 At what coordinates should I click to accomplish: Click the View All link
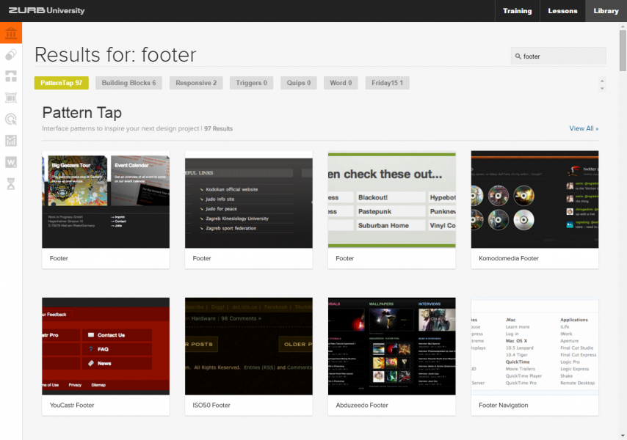point(584,128)
